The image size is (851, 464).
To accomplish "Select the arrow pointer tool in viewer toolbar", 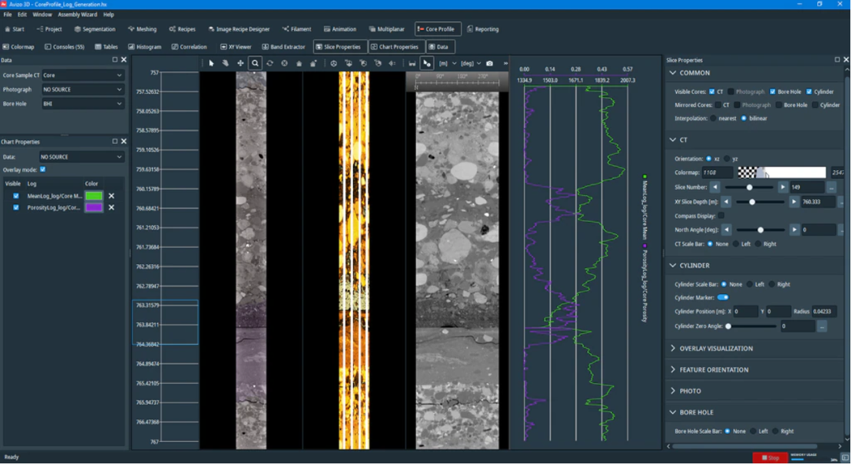I will click(x=211, y=63).
